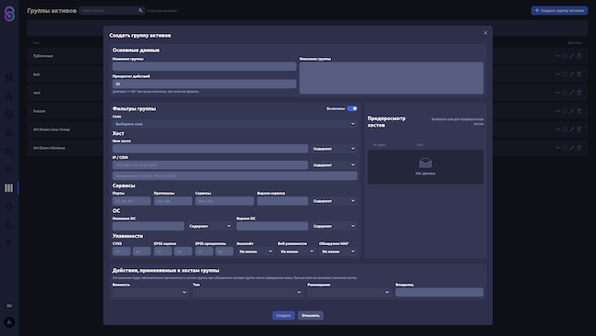596x336 pixels.
Task: Focus the Версия сервиса input
Action: (x=282, y=201)
